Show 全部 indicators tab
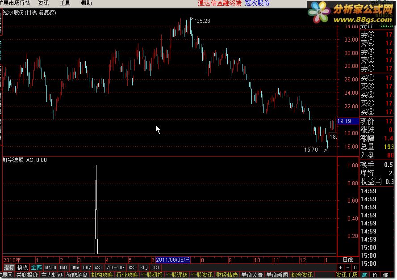Image resolution: width=397 pixels, height=280 pixels. [36, 267]
